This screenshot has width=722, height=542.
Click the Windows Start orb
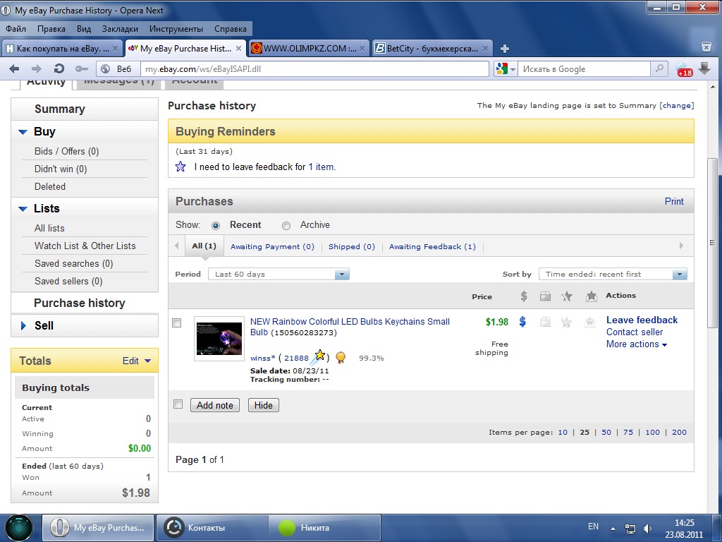pos(19,528)
